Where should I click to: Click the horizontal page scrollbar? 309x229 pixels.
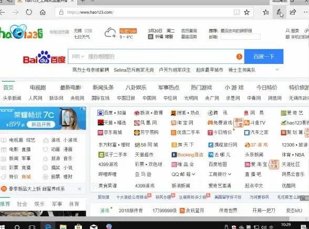[145, 219]
